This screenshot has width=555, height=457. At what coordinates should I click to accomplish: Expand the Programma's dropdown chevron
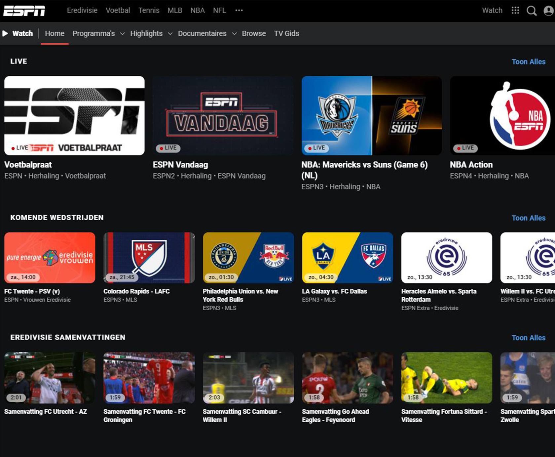point(122,34)
